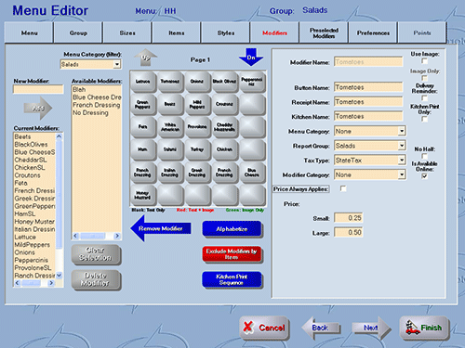Click Current Modifiers horizontal scrollbar thumb
Viewport: 465px width, 348px height.
[x=31, y=283]
